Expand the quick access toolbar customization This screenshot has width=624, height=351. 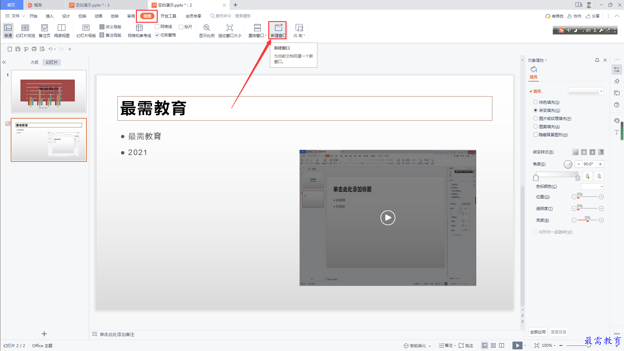tap(70, 49)
